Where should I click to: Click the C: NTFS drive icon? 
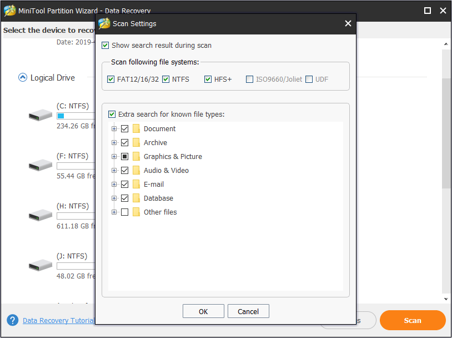[x=41, y=115]
